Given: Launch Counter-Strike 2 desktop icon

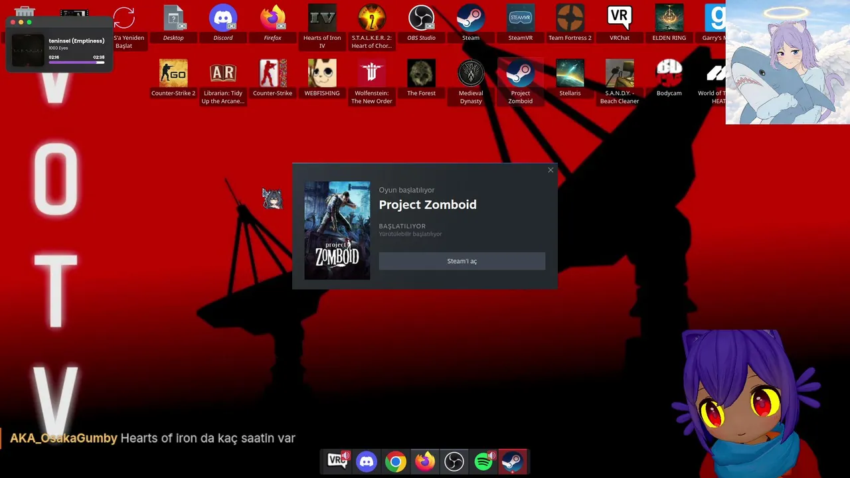Looking at the screenshot, I should pos(173,78).
